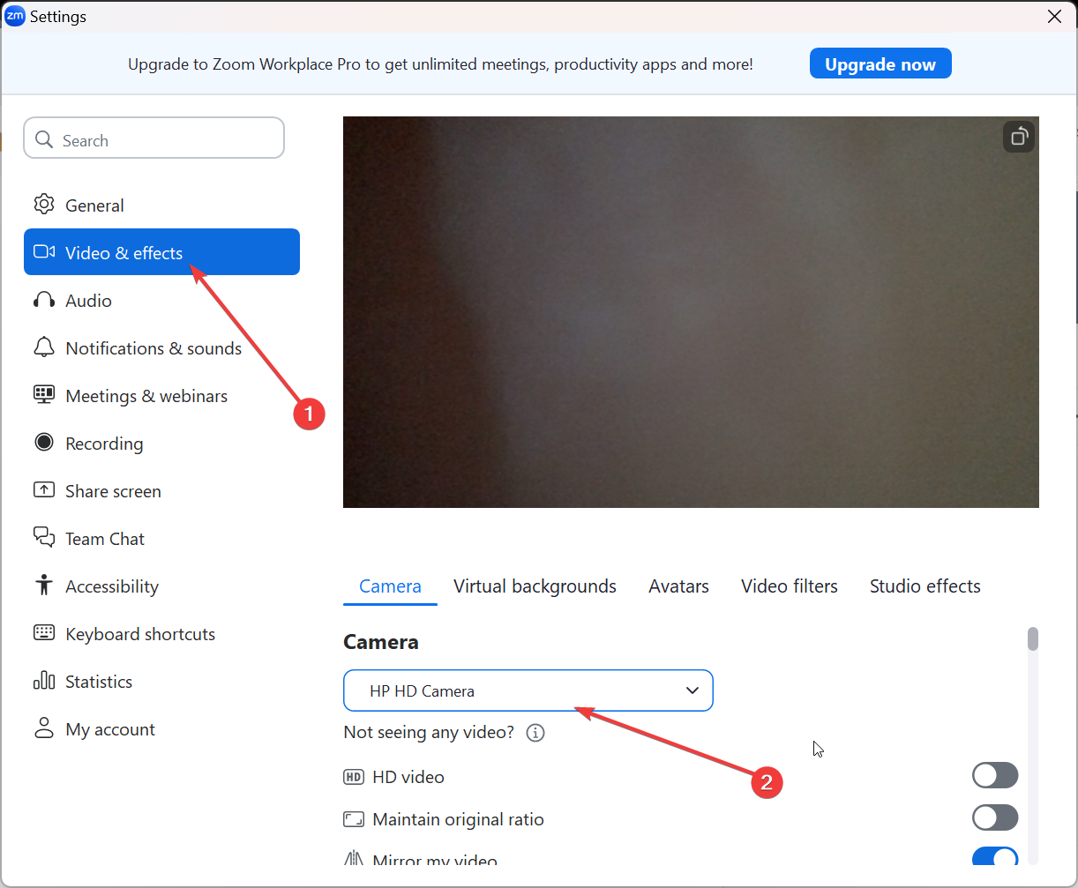Open Recording settings
1078x888 pixels.
161,443
